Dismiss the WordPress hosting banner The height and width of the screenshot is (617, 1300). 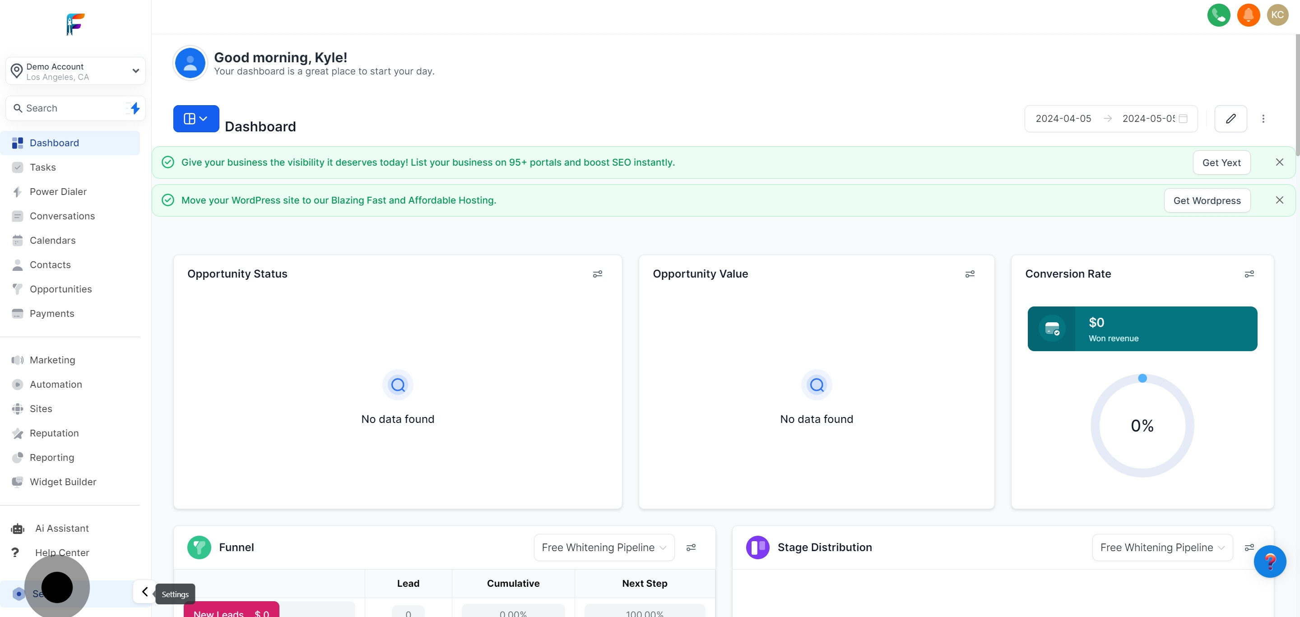point(1279,200)
